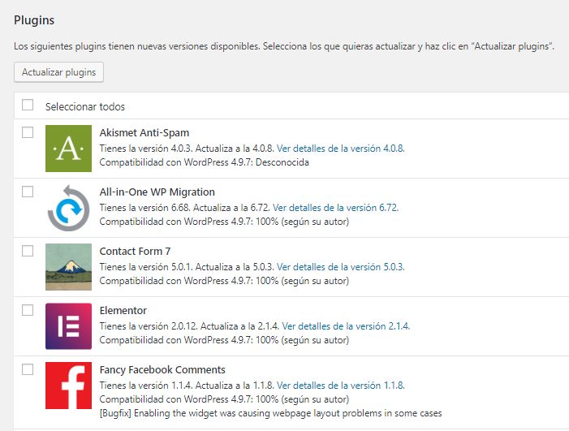Mark the Elementor plugin checkbox
The image size is (569, 431).
[28, 310]
